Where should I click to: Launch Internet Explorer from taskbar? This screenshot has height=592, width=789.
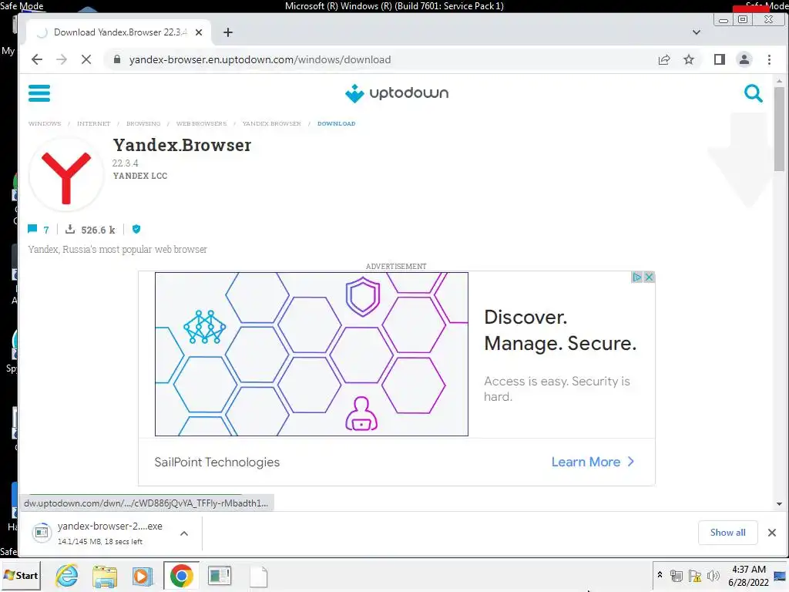pyautogui.click(x=67, y=576)
